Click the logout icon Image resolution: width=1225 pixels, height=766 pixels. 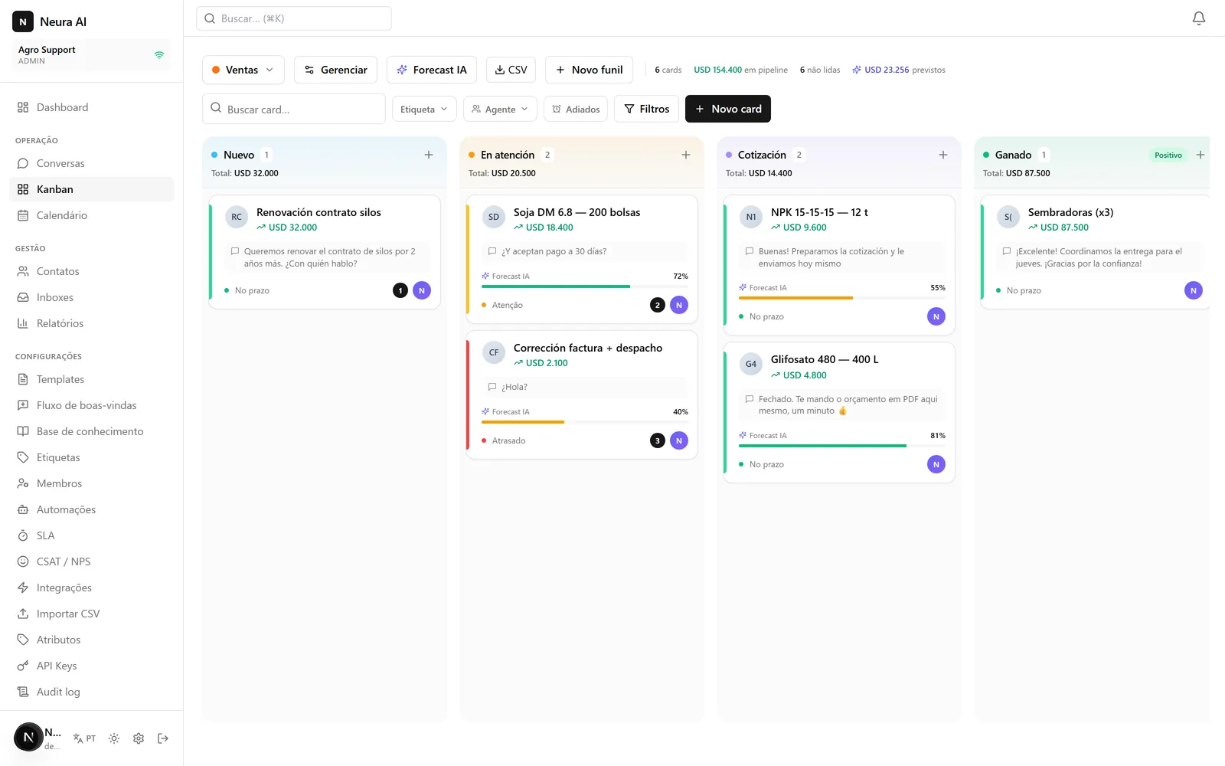(163, 738)
